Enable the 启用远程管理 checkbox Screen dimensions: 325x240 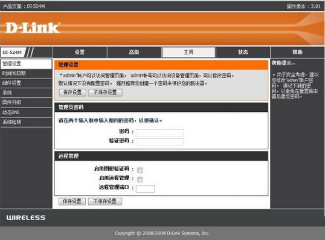coord(140,179)
